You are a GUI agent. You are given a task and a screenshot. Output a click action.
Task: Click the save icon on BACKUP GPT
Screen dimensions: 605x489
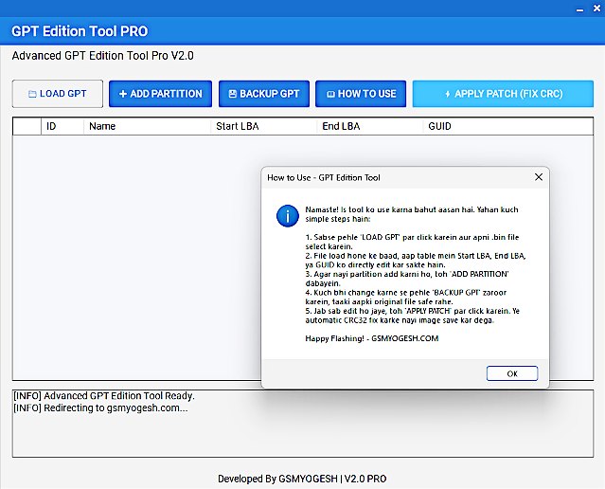[233, 94]
